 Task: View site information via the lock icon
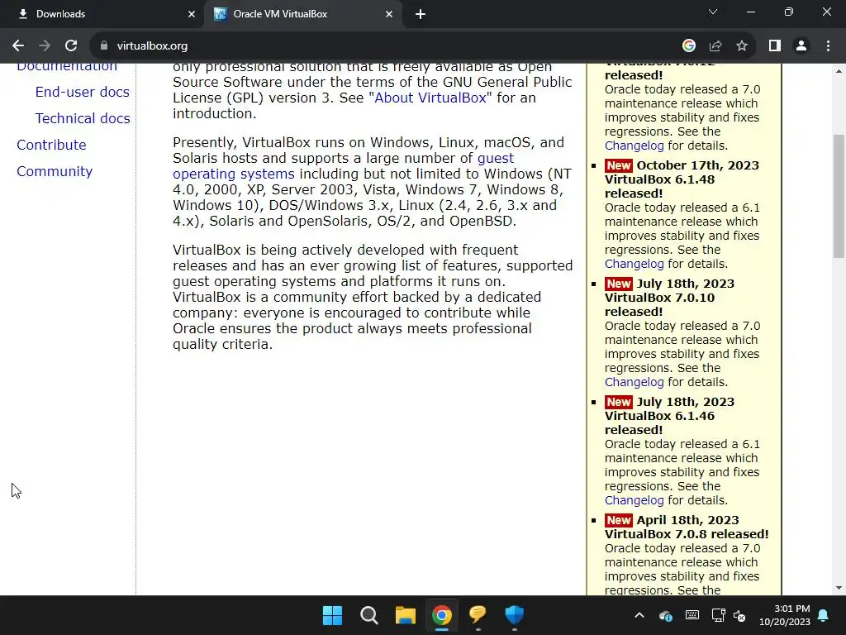[104, 46]
